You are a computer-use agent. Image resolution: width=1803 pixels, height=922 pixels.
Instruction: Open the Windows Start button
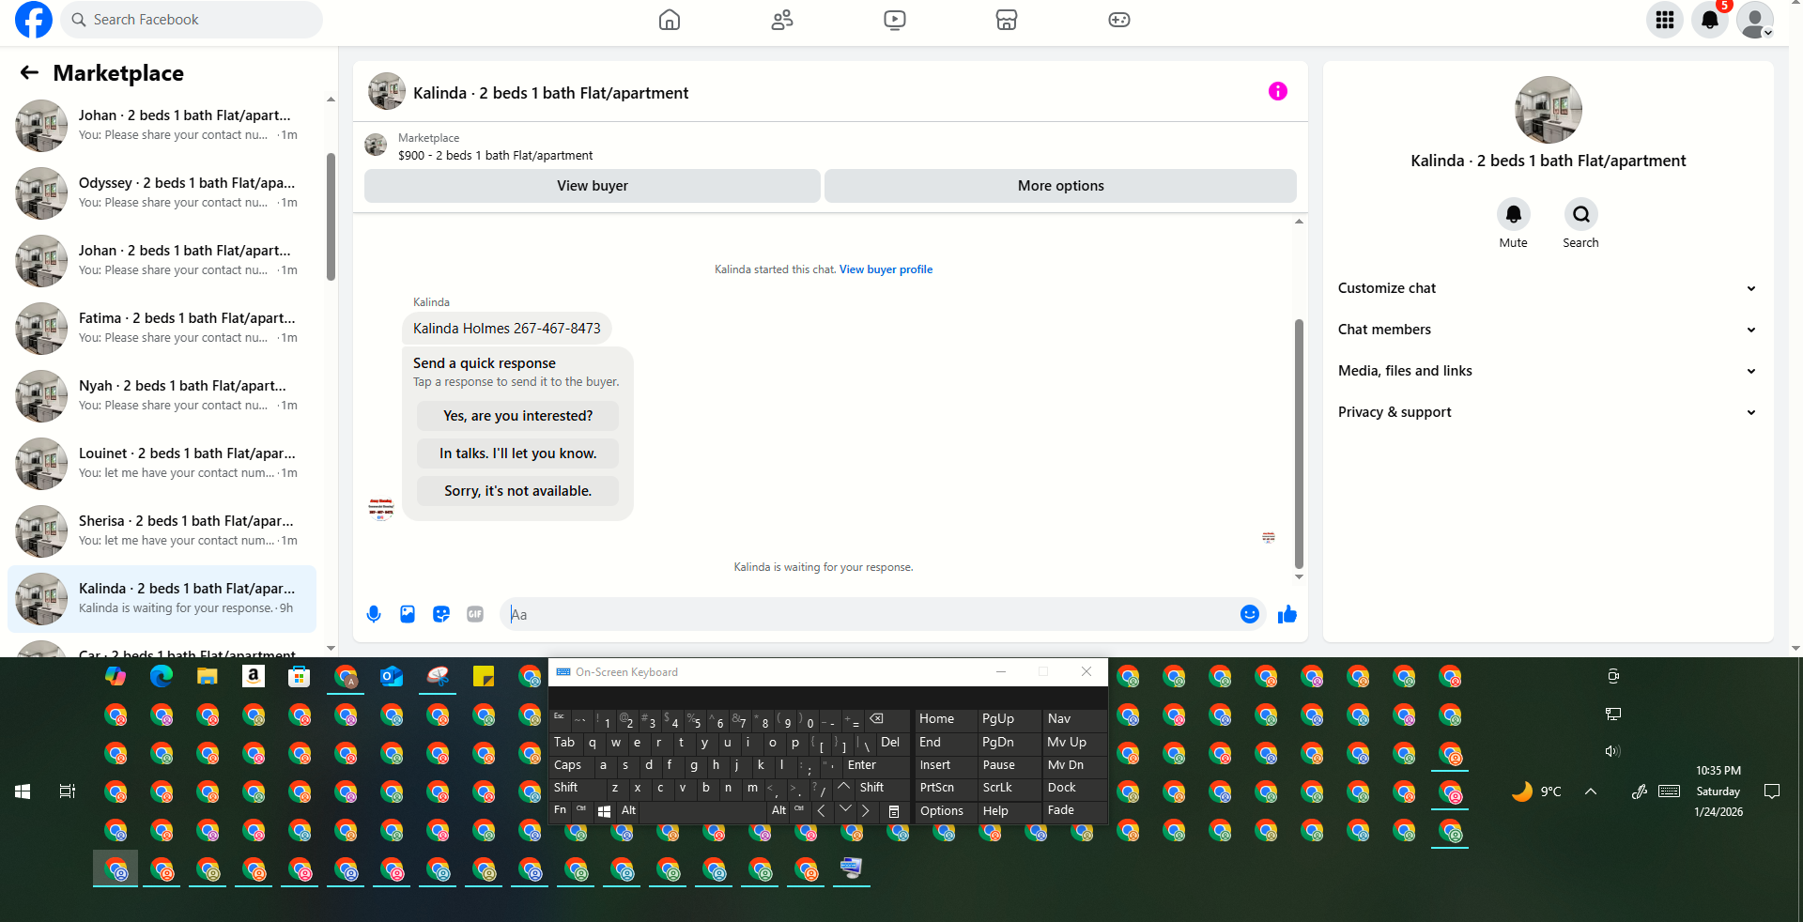(x=23, y=791)
